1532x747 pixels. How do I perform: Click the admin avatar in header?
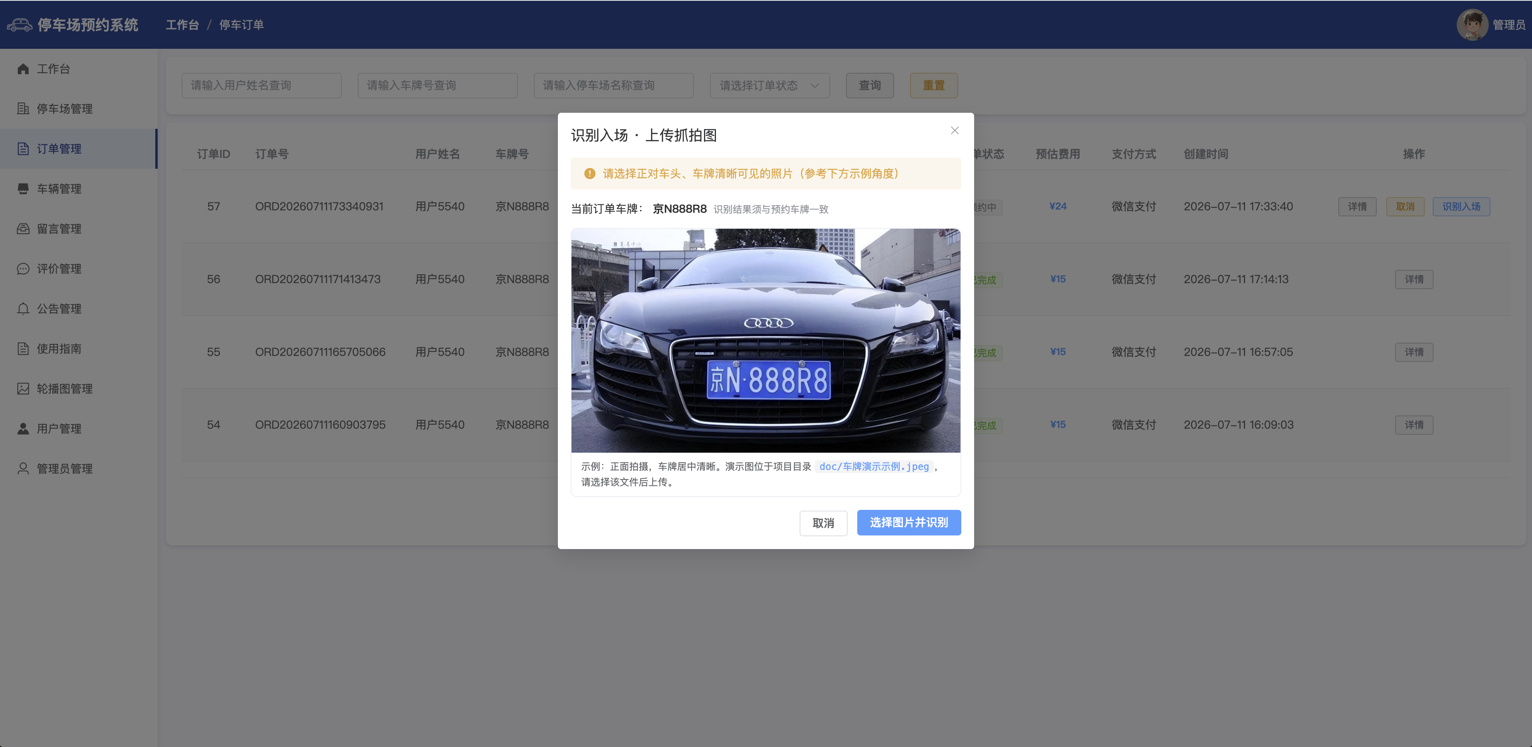(x=1472, y=24)
